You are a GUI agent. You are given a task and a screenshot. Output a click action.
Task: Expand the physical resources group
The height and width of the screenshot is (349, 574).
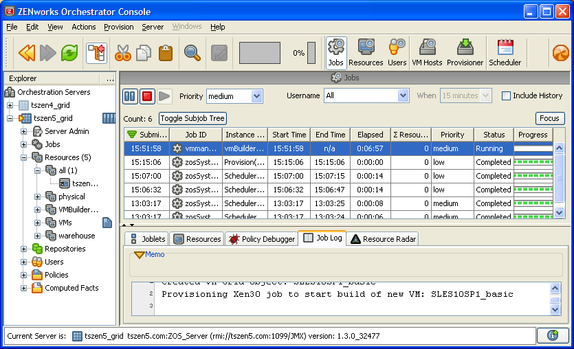point(37,196)
